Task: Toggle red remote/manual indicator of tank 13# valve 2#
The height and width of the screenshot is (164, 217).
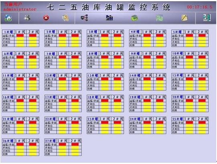Action: point(118,79)
